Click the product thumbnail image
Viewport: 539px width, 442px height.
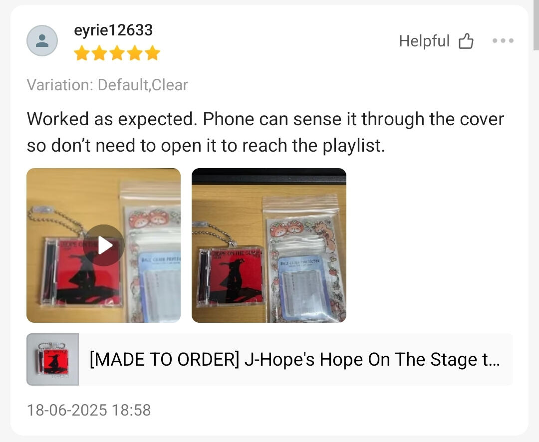coord(52,359)
